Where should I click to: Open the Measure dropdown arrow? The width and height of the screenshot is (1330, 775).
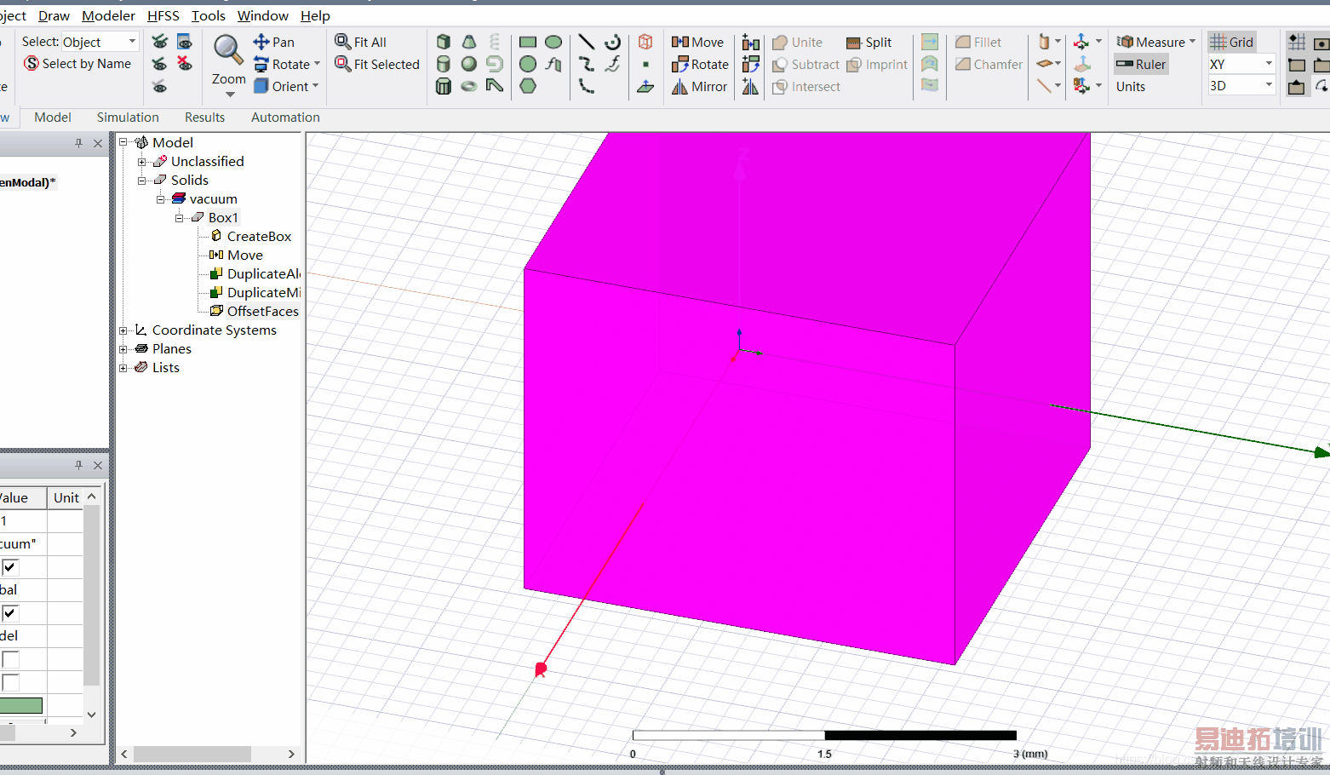(1192, 42)
